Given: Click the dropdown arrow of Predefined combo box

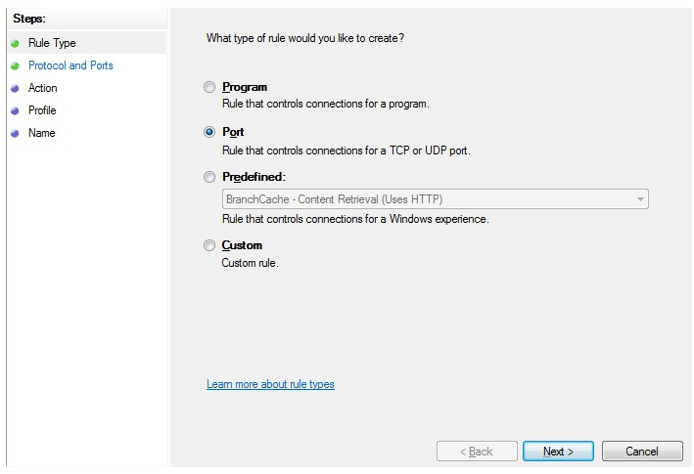Looking at the screenshot, I should click(x=640, y=199).
